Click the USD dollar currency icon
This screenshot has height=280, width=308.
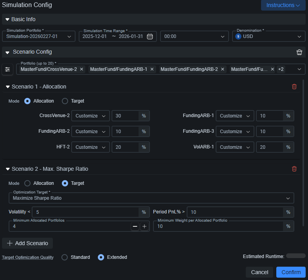click(238, 36)
